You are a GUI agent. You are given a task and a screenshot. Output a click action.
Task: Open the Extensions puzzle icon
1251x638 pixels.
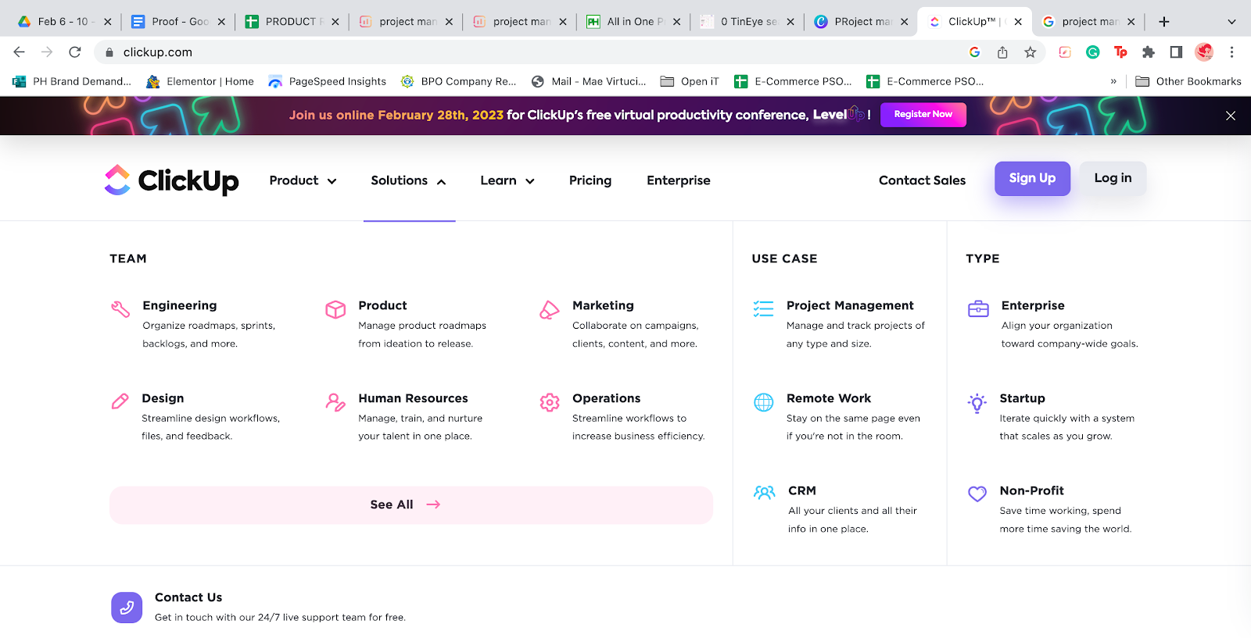(x=1149, y=52)
